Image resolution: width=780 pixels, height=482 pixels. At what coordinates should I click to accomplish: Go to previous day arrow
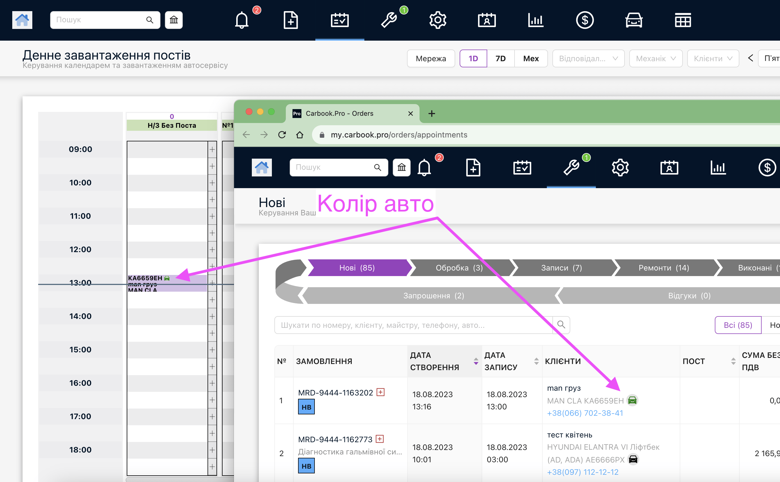pos(750,58)
